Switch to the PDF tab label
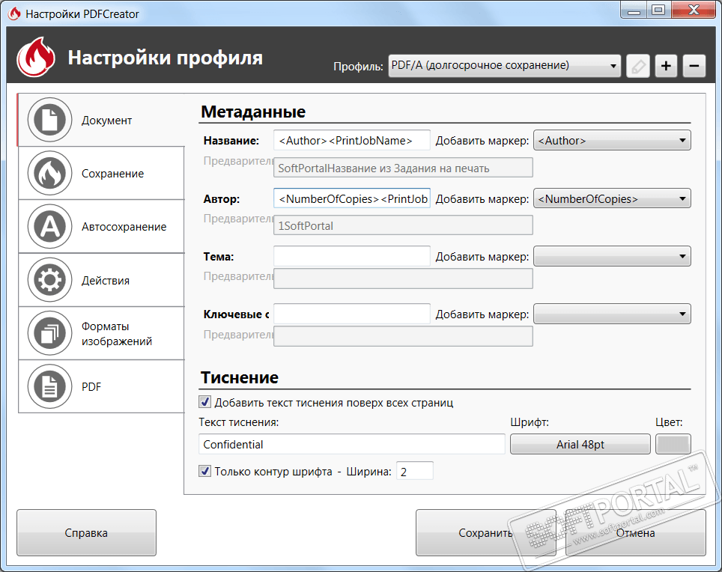The width and height of the screenshot is (722, 572). coord(91,387)
